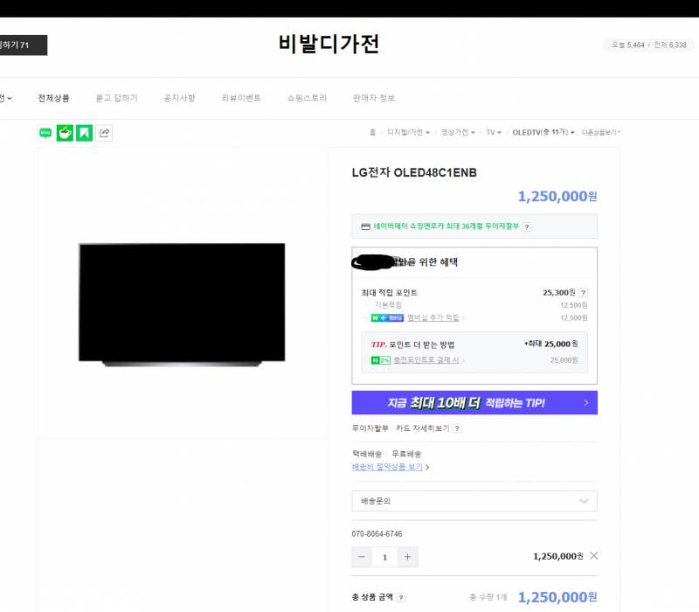The image size is (699, 612).
Task: Open help icon for total product amount
Action: point(401,597)
